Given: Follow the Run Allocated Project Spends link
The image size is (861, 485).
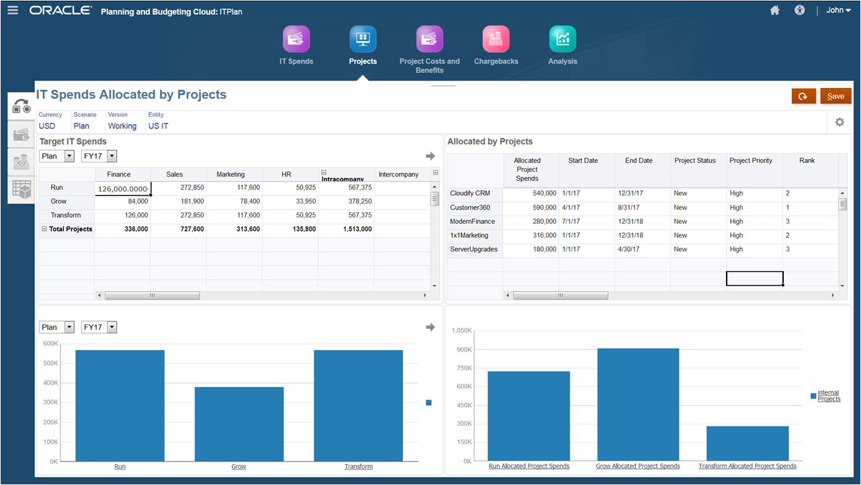Looking at the screenshot, I should 529,466.
